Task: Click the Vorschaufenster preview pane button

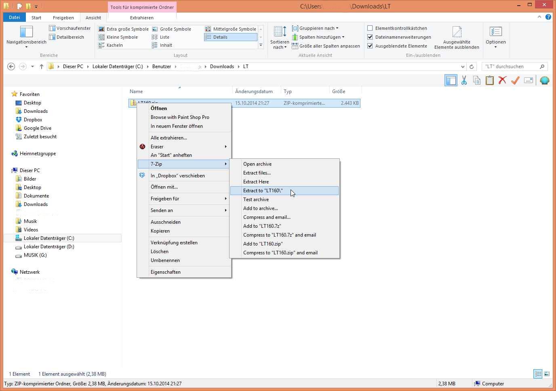Action: tap(69, 28)
